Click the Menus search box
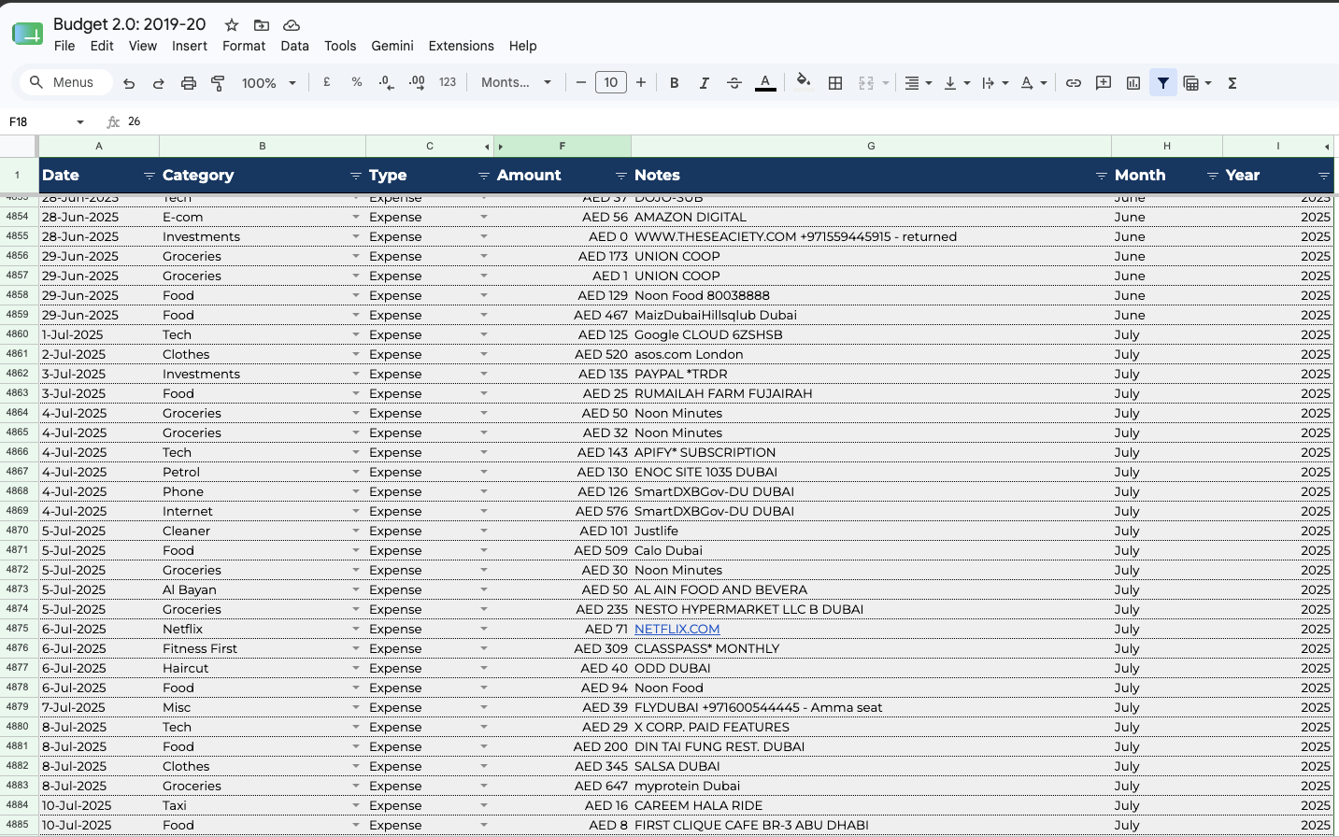Screen dimensions: 1339x837 [66, 82]
